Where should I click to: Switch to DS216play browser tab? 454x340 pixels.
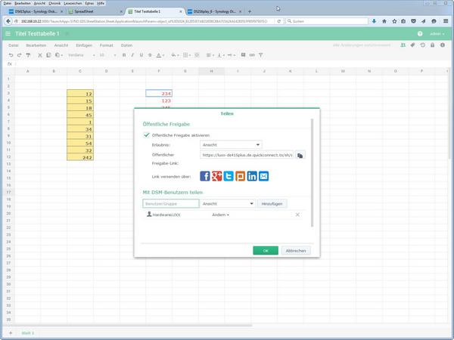pyautogui.click(x=215, y=11)
